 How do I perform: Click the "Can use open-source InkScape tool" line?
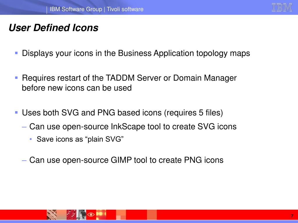(133, 127)
